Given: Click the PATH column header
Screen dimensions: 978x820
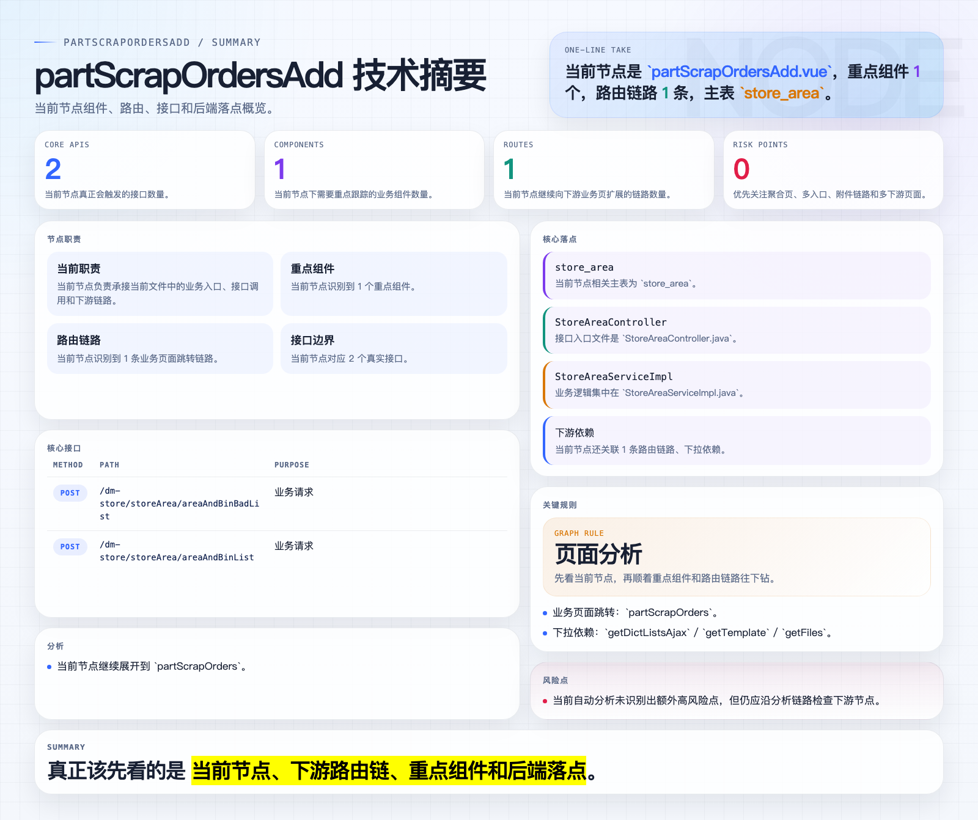Looking at the screenshot, I should 109,465.
